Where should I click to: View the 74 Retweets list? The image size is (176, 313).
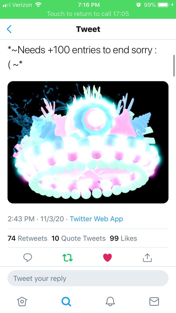[27, 238]
